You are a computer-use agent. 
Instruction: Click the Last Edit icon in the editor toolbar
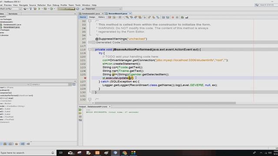pos(109,17)
